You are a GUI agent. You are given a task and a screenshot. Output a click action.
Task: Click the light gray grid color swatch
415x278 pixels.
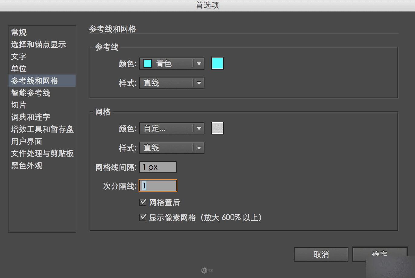point(217,128)
